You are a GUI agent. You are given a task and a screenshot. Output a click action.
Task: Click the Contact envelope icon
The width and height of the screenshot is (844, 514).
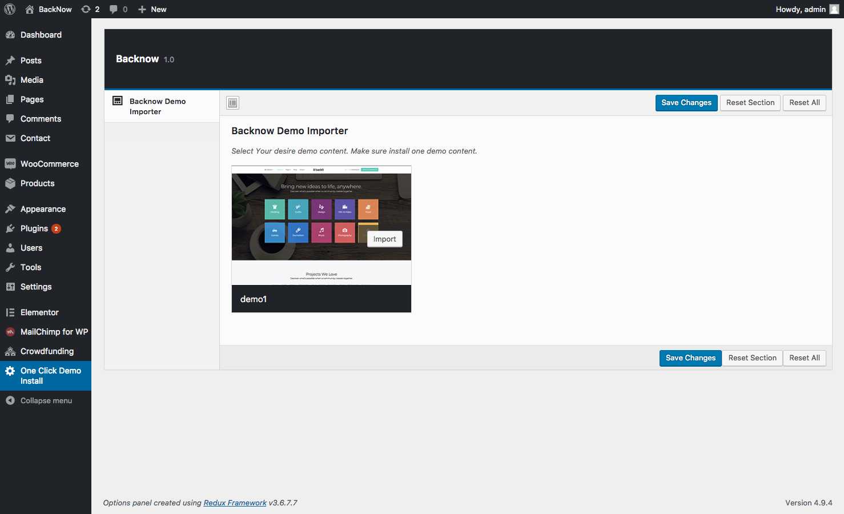click(10, 138)
